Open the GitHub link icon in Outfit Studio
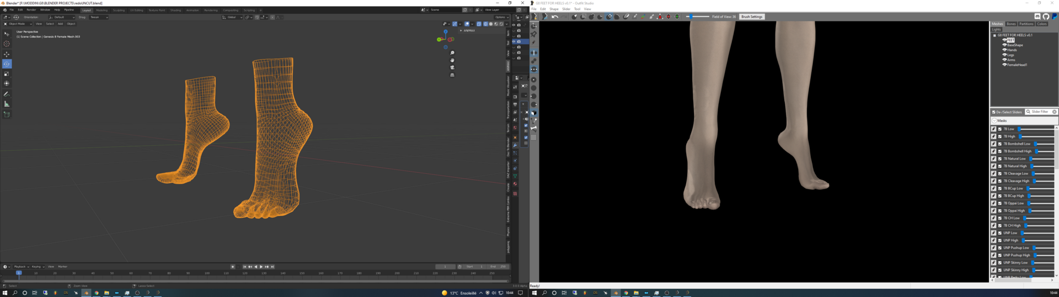 pyautogui.click(x=1046, y=16)
